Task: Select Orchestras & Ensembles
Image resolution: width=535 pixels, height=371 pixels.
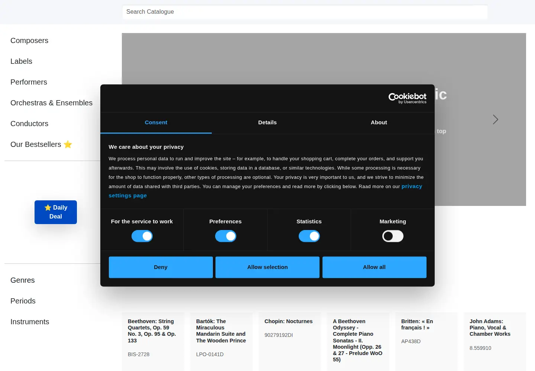Action: click(x=51, y=103)
